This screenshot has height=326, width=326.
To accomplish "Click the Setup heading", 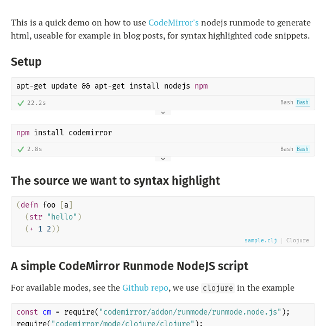I will point(26,62).
